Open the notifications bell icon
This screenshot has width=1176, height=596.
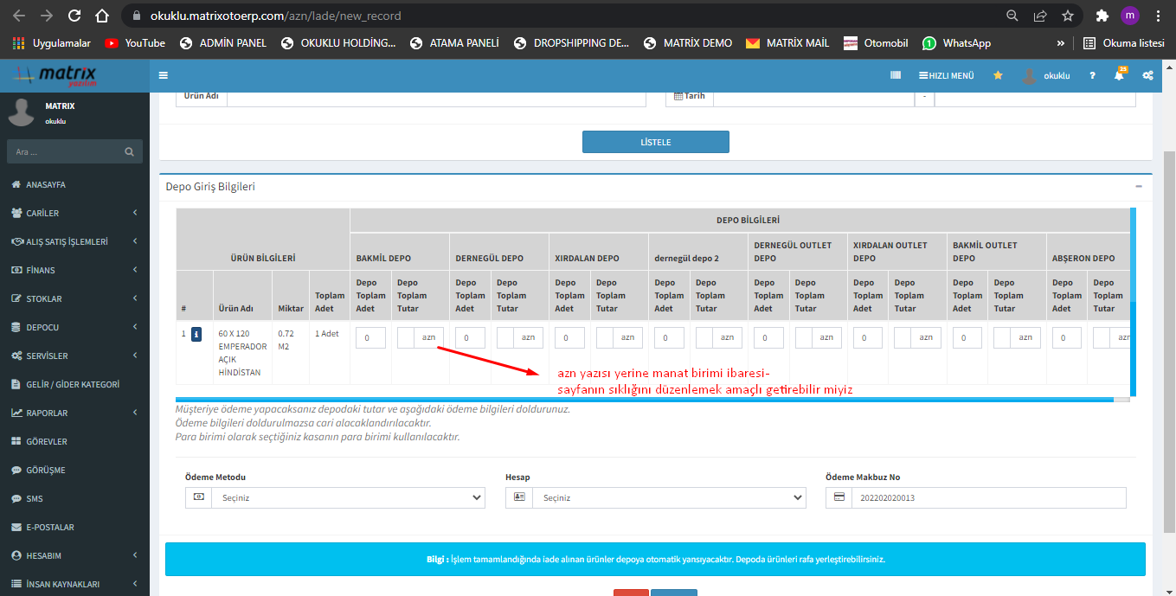click(x=1119, y=76)
